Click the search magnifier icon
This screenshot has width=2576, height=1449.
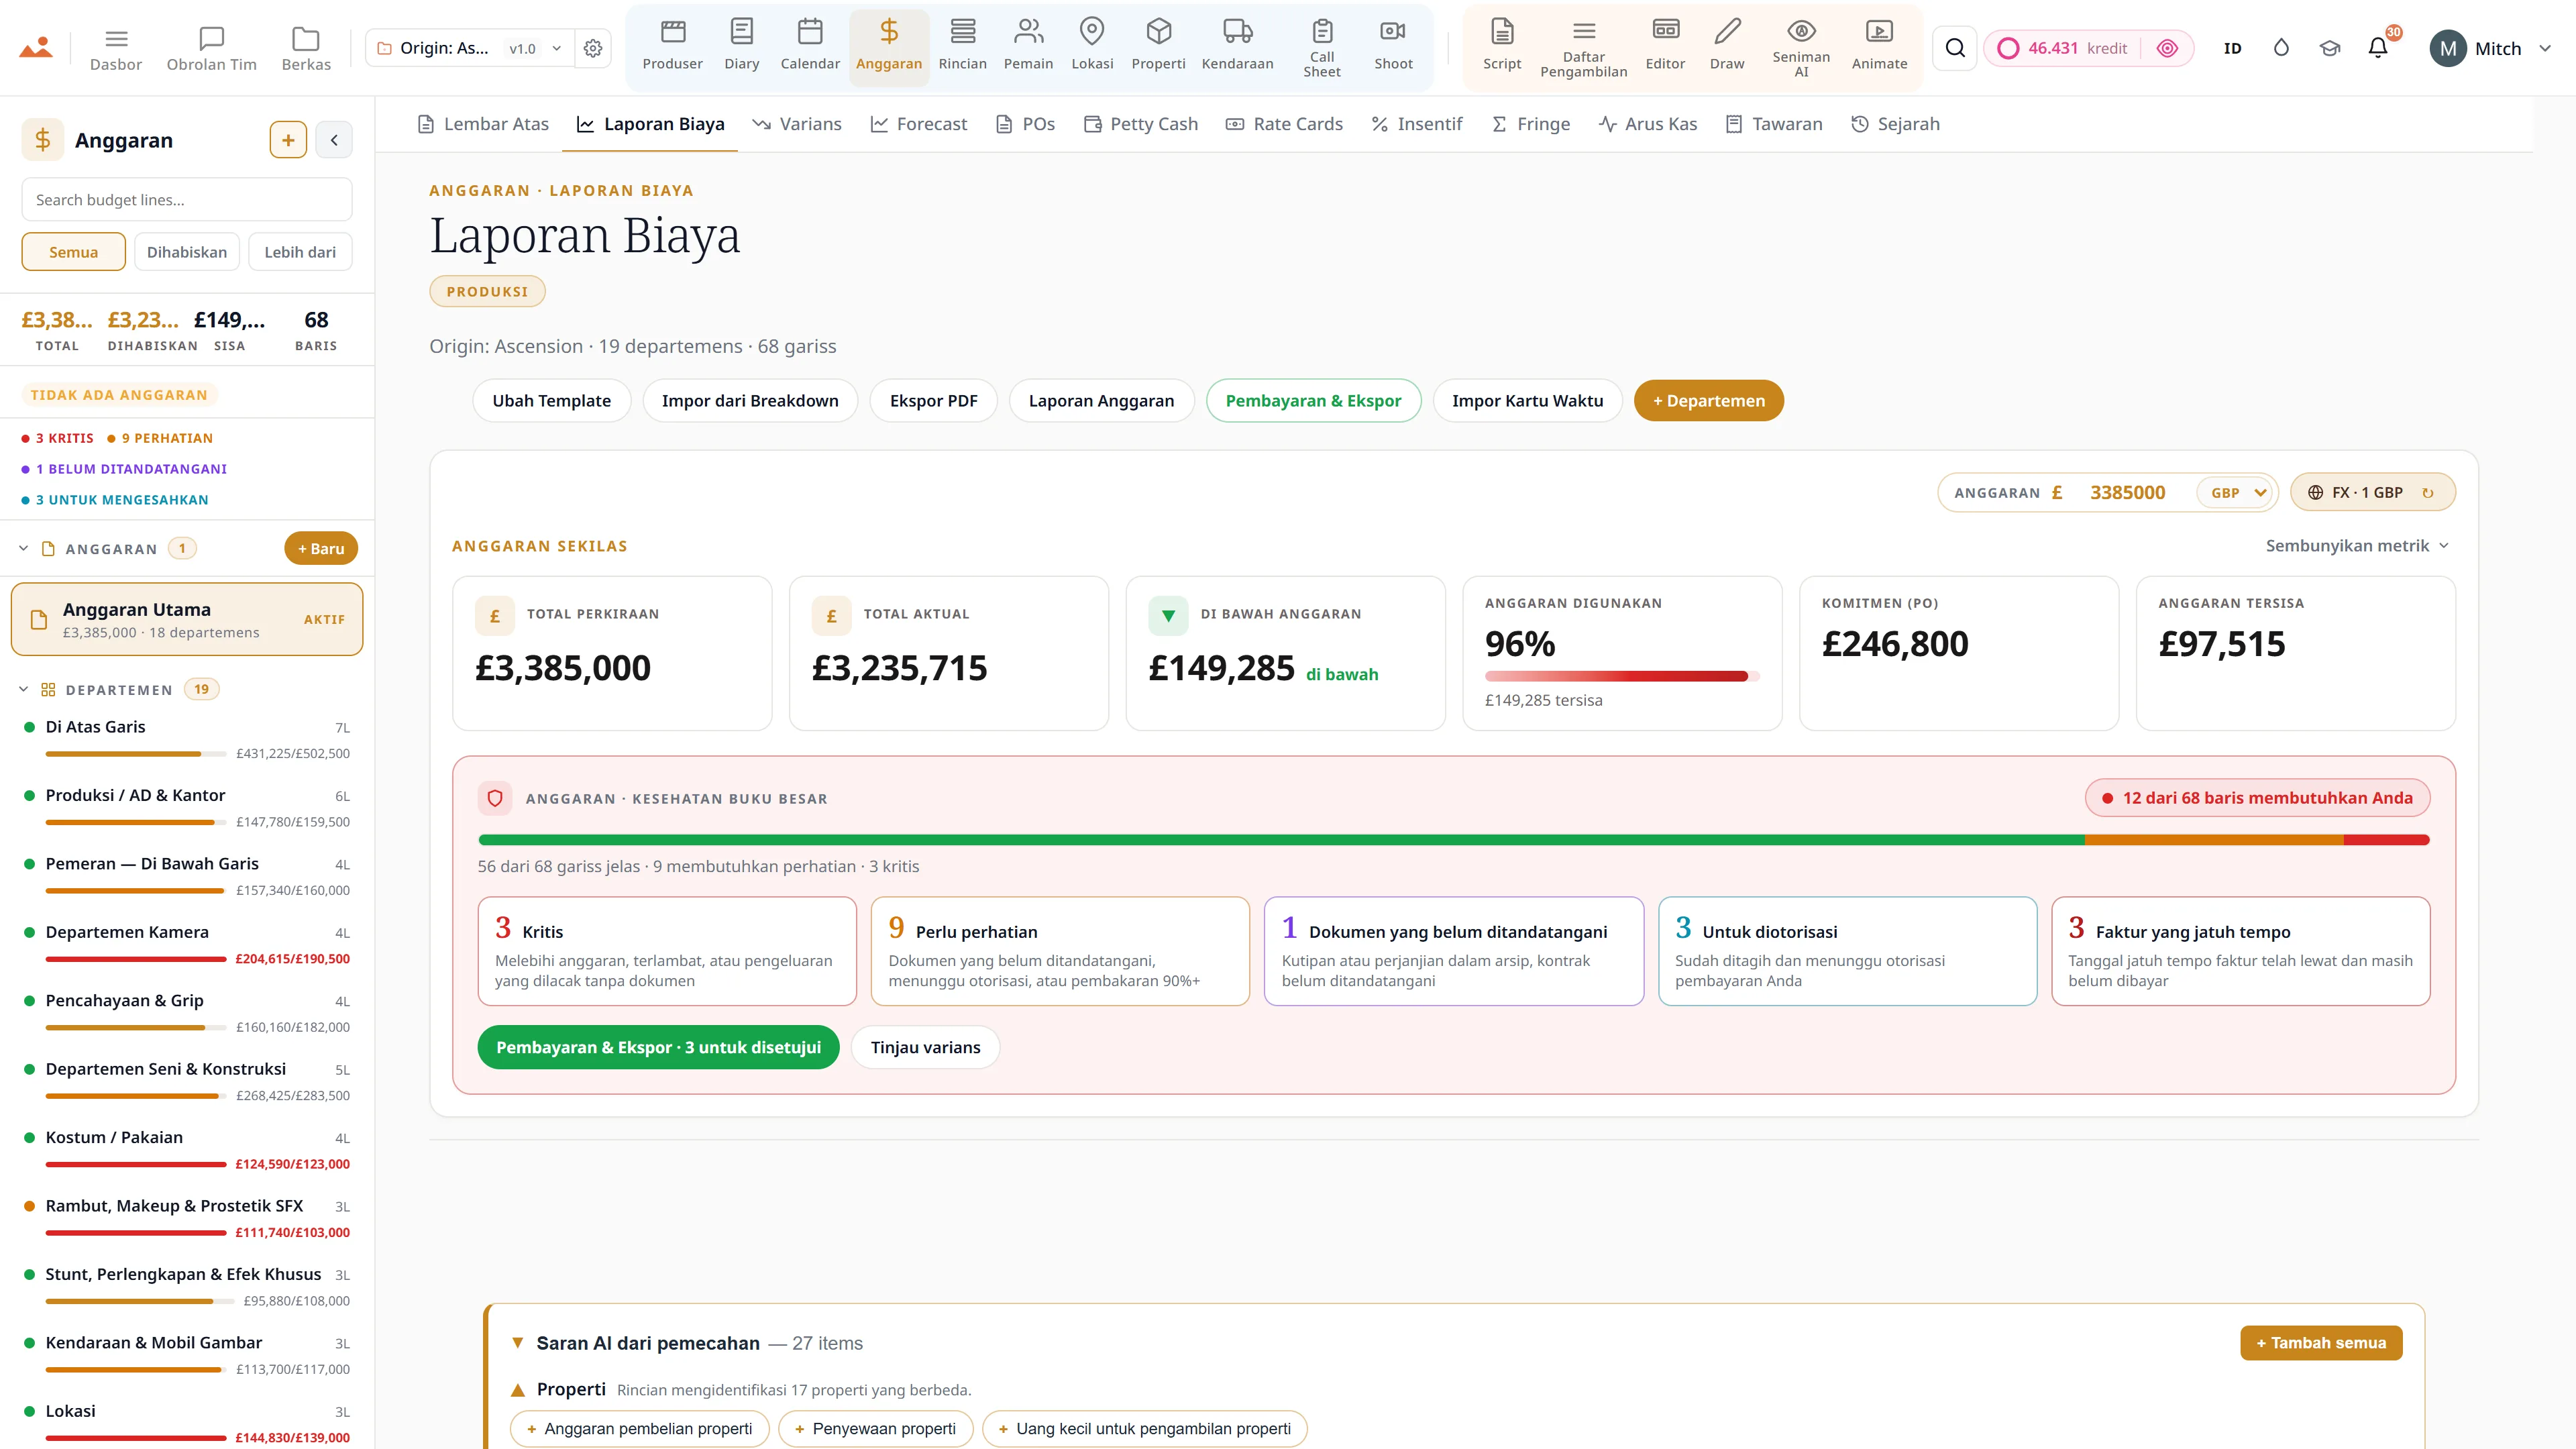[x=1955, y=48]
